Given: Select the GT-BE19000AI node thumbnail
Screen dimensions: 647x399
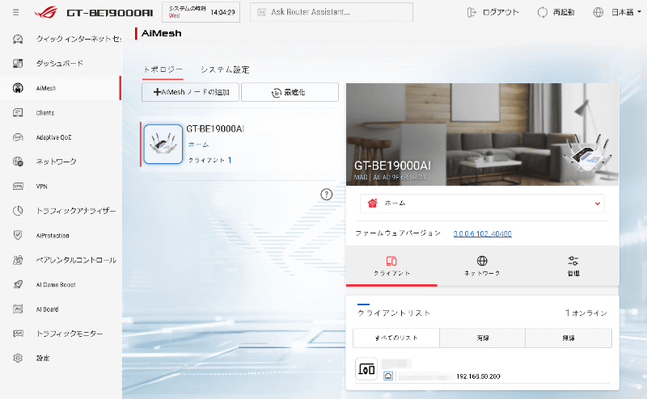Looking at the screenshot, I should click(x=163, y=145).
